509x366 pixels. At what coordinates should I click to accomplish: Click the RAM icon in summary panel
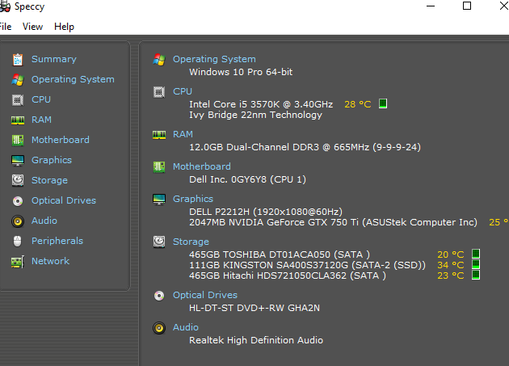159,135
